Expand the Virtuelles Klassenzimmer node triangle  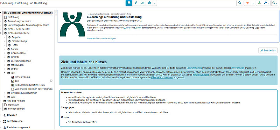[x=5, y=93]
